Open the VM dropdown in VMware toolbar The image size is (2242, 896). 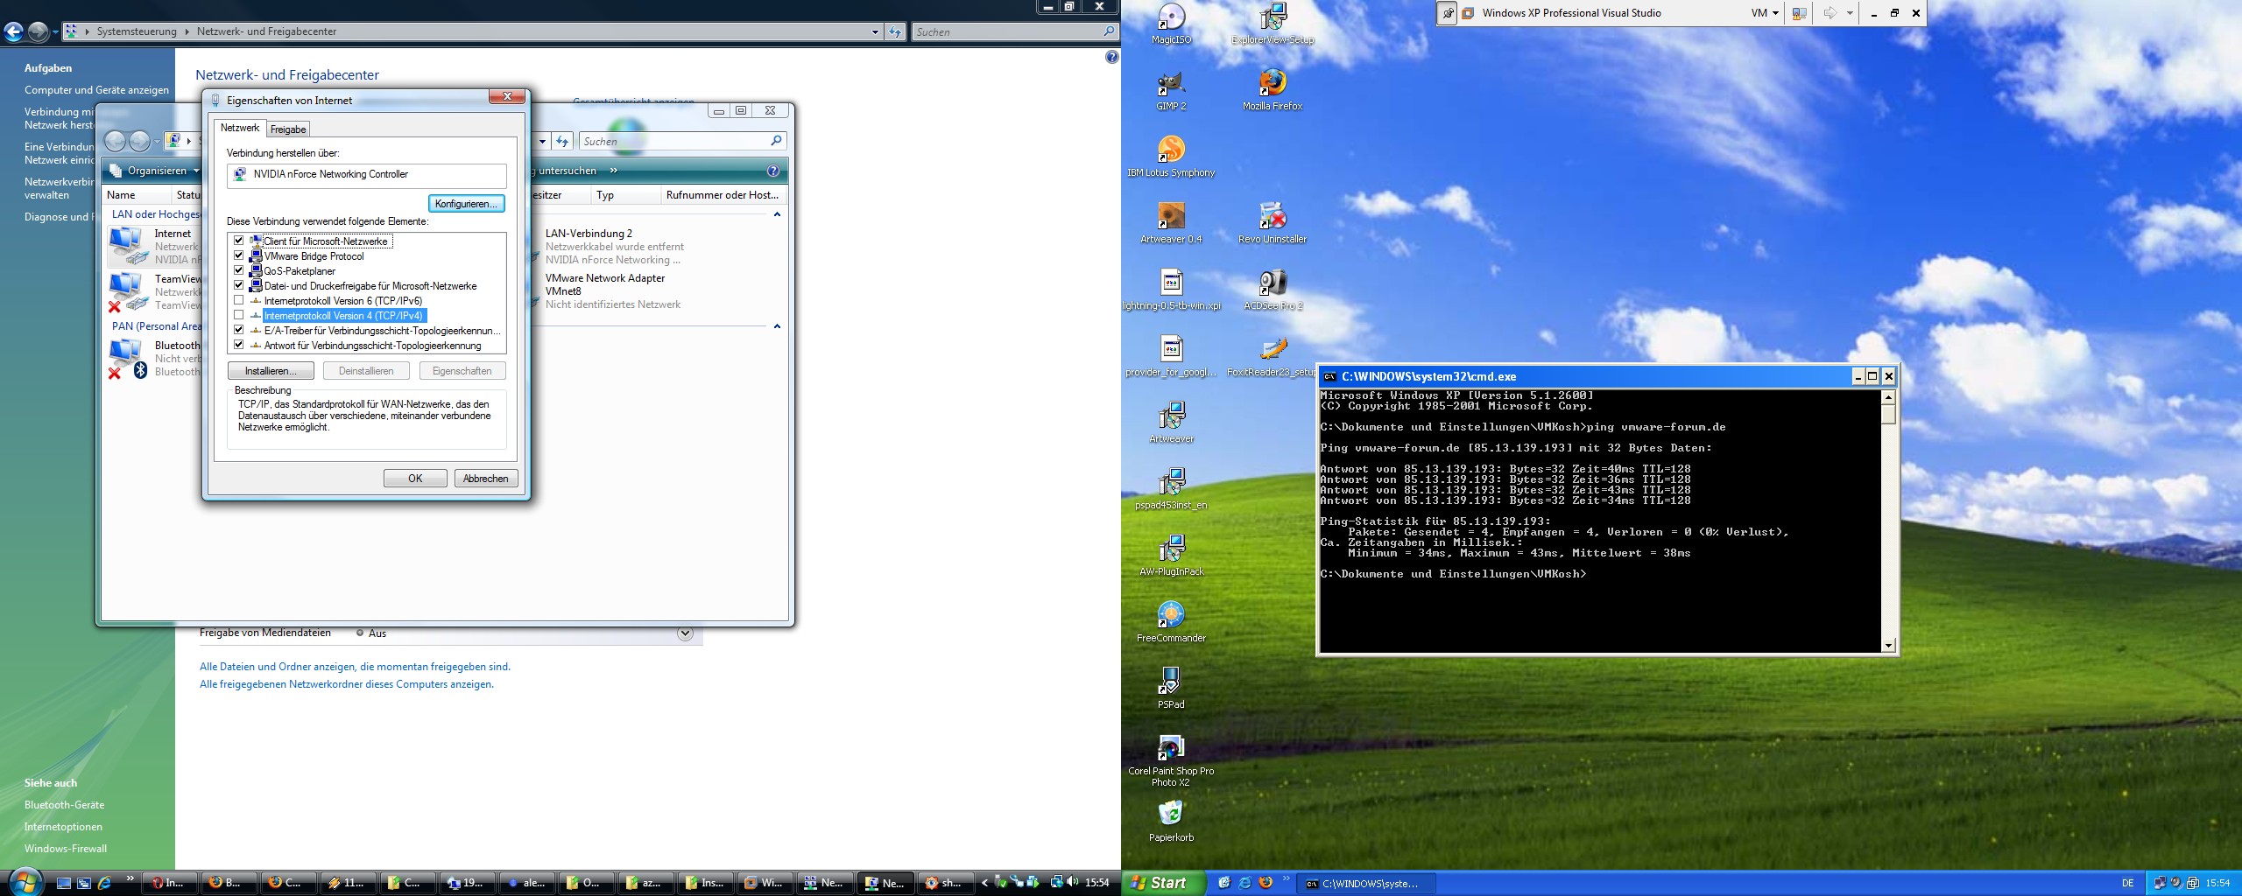(1765, 13)
